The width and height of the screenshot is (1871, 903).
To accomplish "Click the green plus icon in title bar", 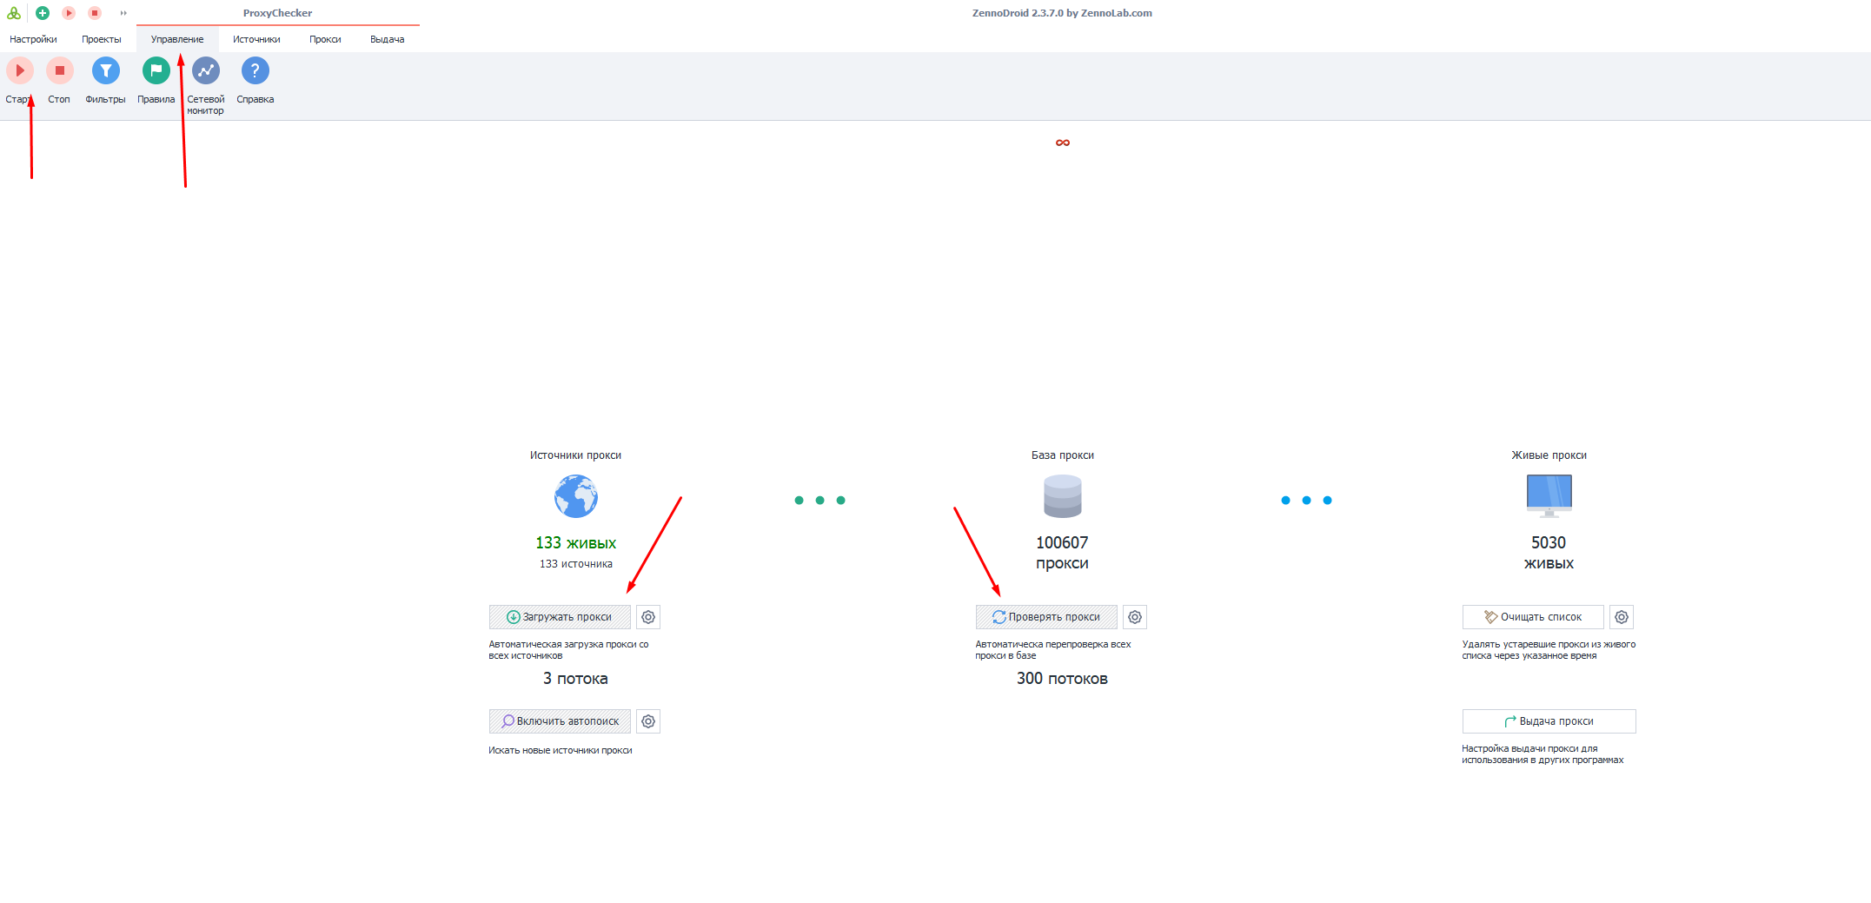I will 43,13.
